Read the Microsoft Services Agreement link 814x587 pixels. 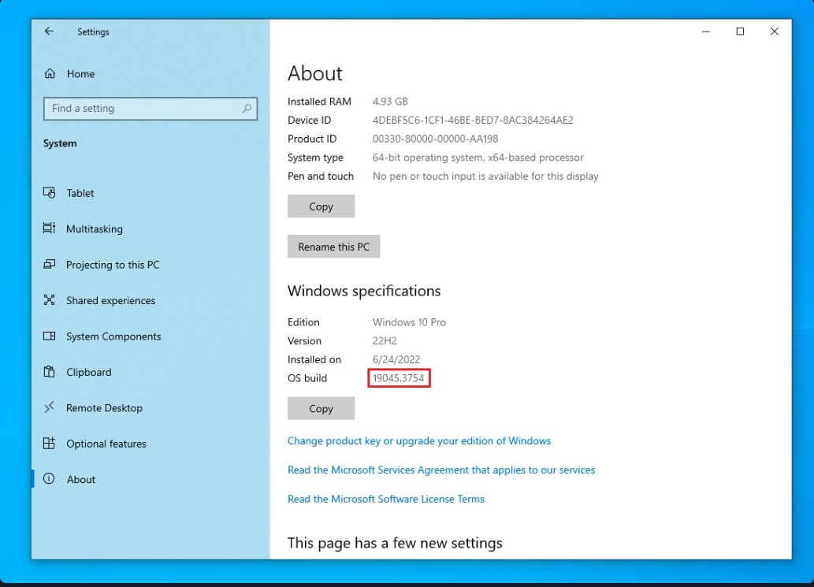pyautogui.click(x=441, y=470)
